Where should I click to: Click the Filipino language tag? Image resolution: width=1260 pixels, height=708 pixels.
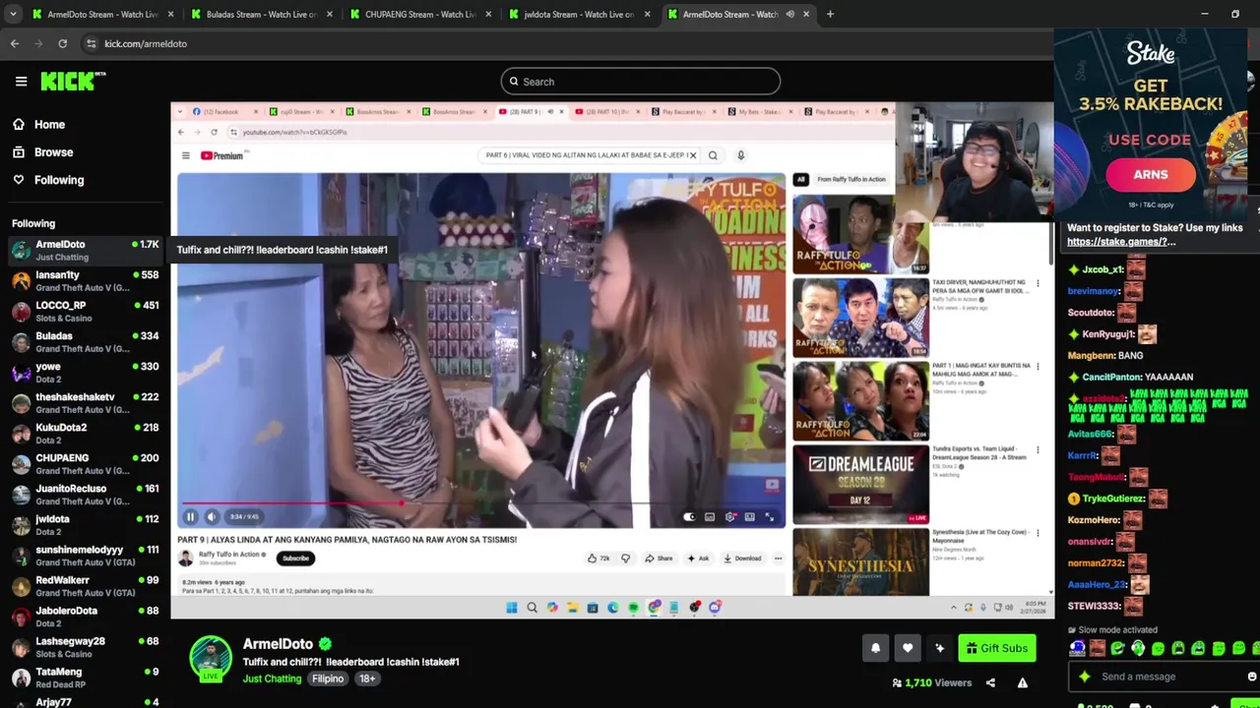pos(328,678)
